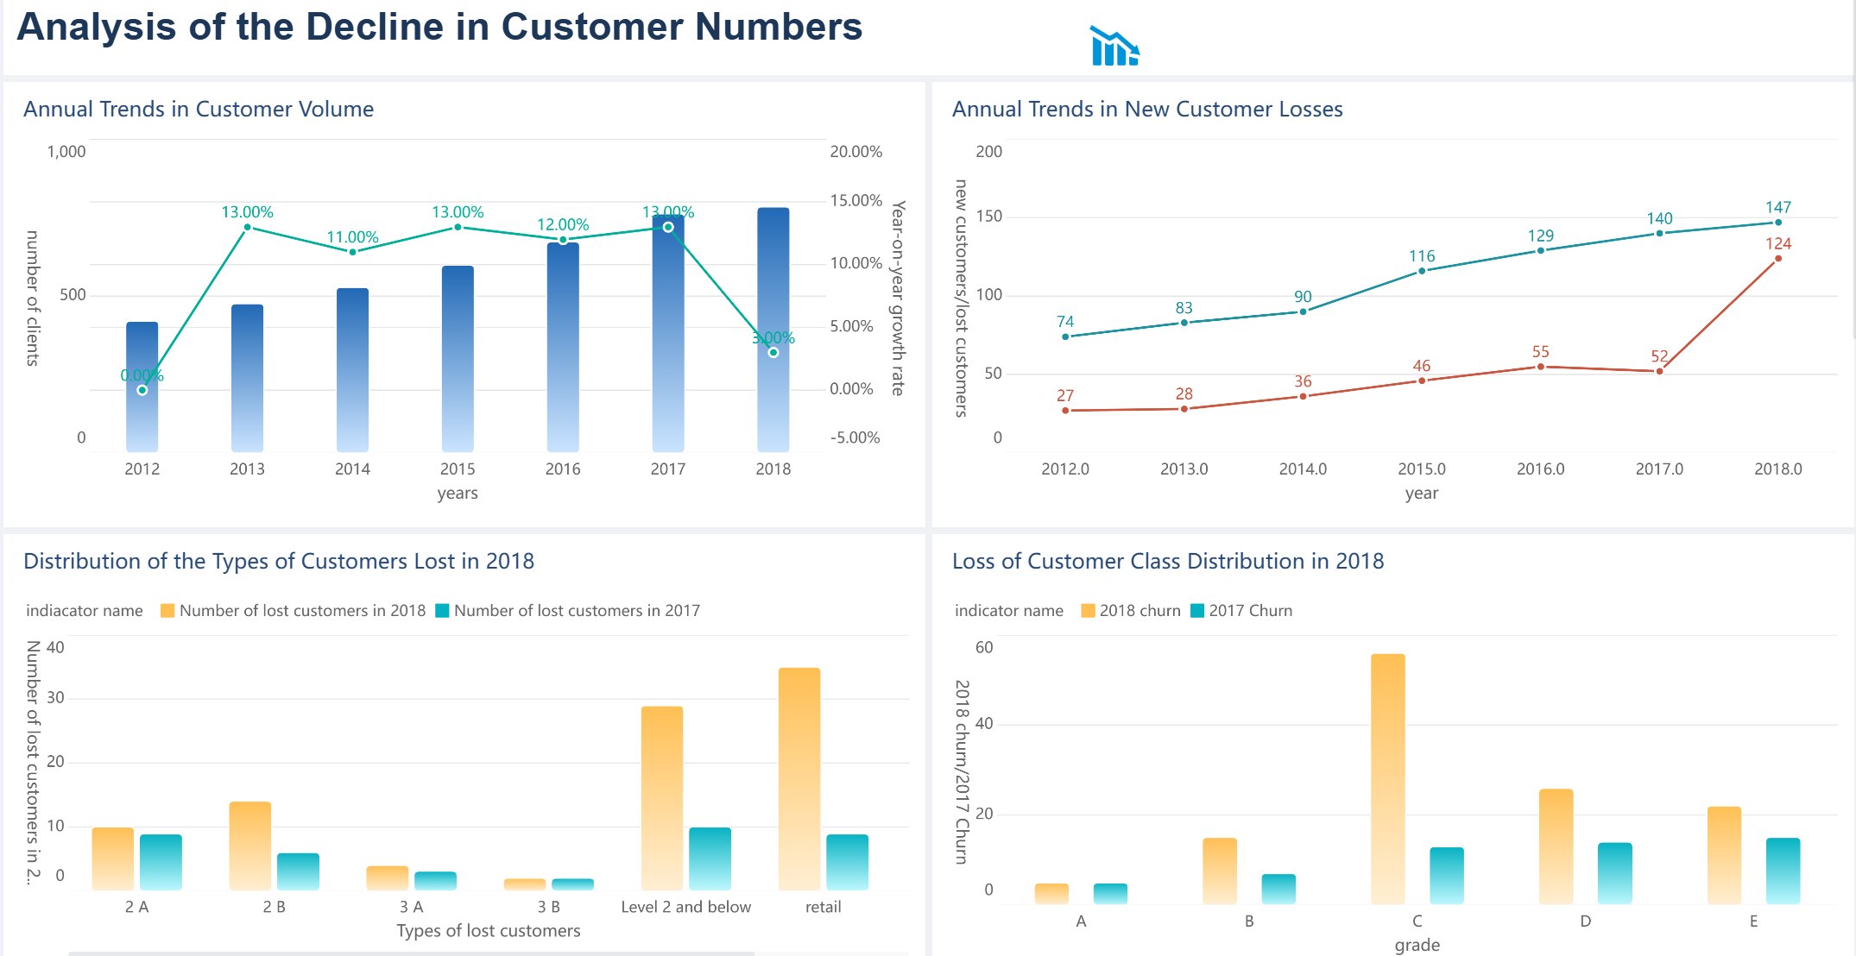Select the 0.00% growth point for 2012
The width and height of the screenshot is (1856, 956).
142,390
